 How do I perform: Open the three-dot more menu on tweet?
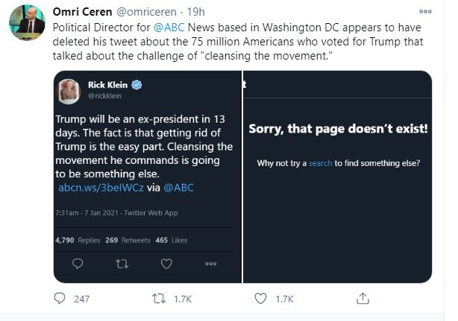click(x=425, y=11)
